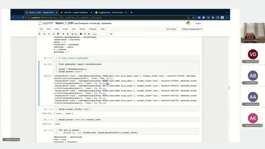
Task: Save and checkpoint the notebook
Action: click(x=40, y=34)
